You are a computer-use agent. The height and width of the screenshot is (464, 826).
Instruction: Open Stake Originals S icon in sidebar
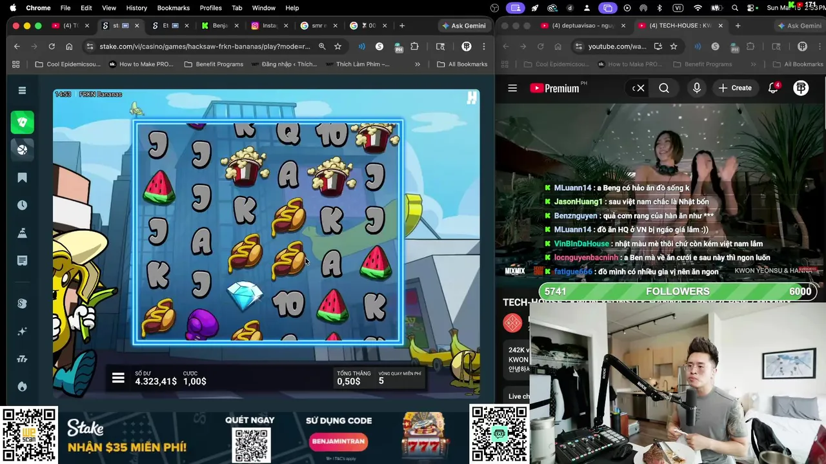(22, 304)
